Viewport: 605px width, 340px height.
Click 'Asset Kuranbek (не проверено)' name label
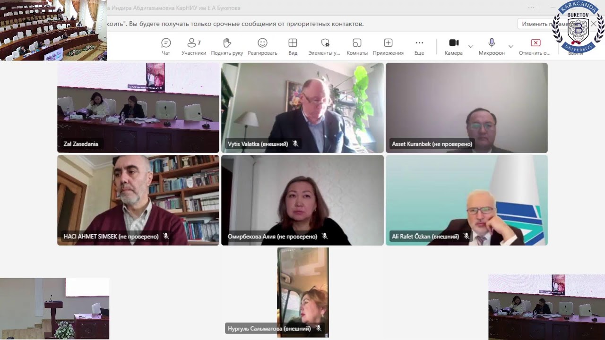click(x=432, y=144)
